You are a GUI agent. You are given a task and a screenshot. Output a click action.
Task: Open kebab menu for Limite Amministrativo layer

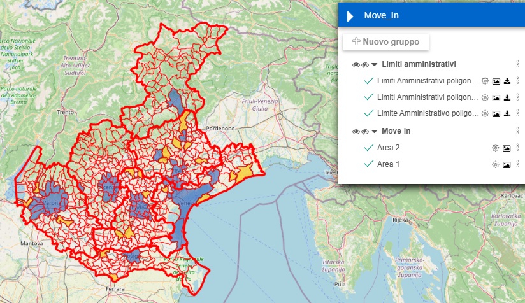(x=517, y=113)
